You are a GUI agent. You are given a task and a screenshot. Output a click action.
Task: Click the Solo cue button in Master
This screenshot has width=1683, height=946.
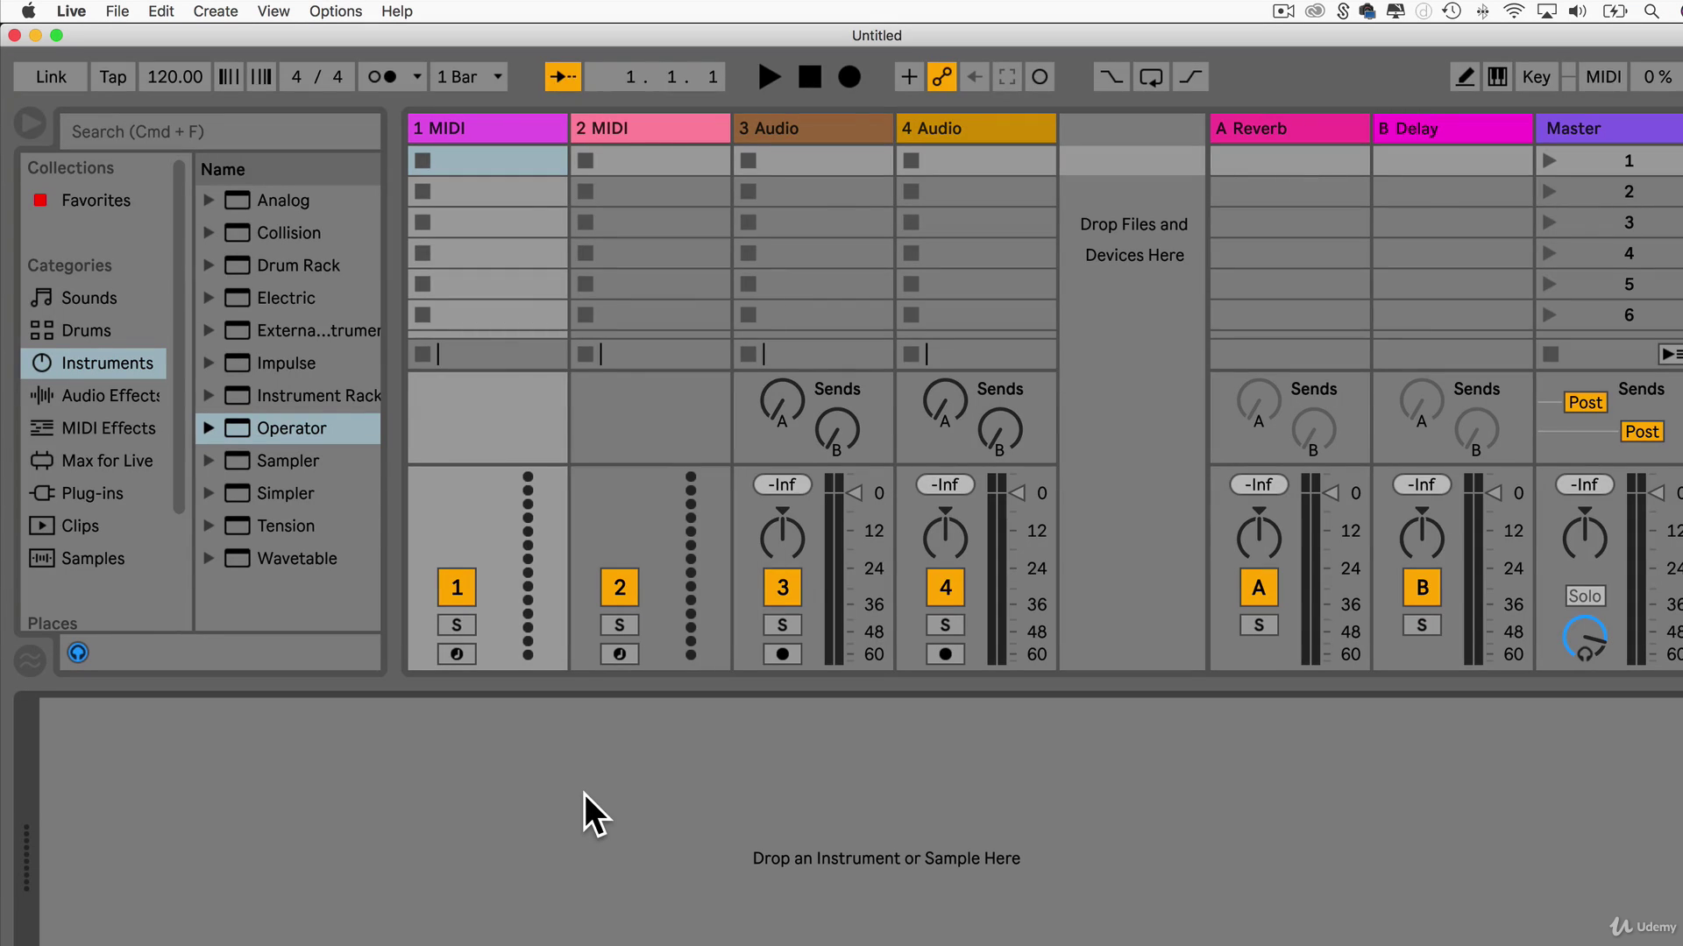(x=1585, y=596)
